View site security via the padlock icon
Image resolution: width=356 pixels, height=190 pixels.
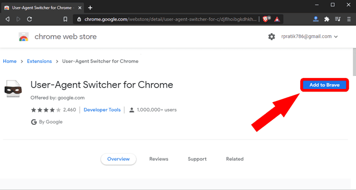coord(79,19)
